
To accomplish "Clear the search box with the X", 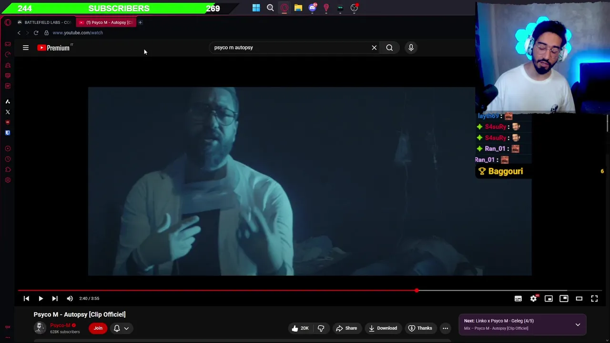I will coord(374,48).
